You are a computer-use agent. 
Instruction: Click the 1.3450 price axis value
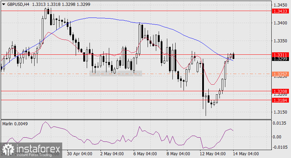tap(280, 5)
